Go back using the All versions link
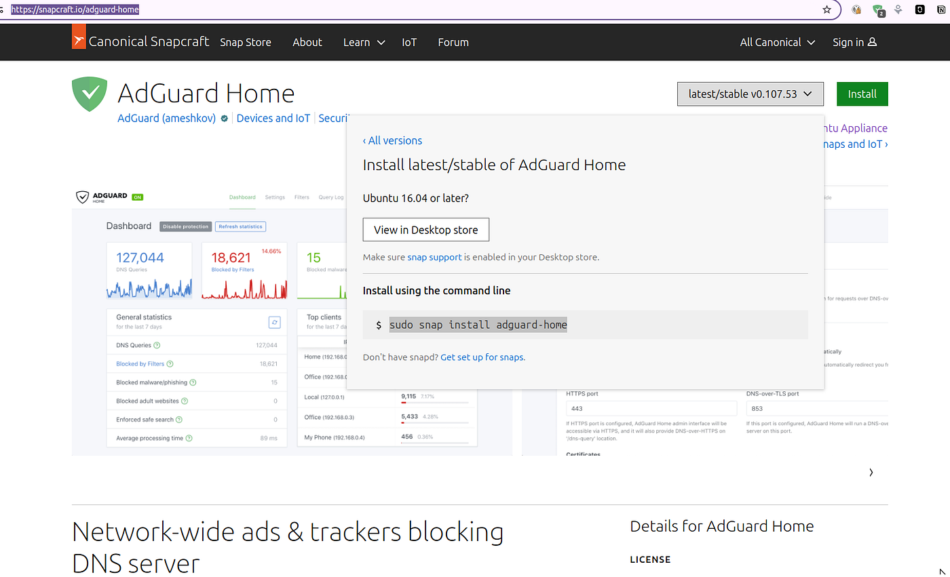This screenshot has width=950, height=577. [392, 140]
